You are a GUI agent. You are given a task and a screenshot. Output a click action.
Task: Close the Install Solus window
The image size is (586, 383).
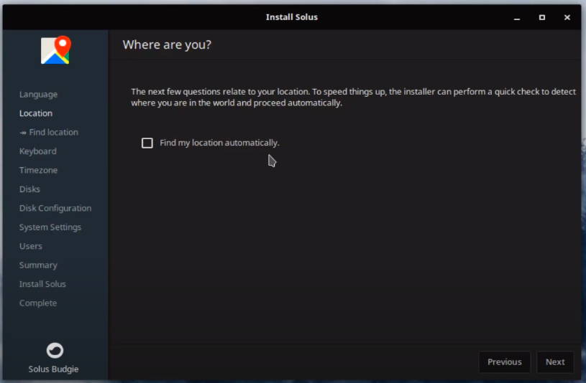click(567, 17)
